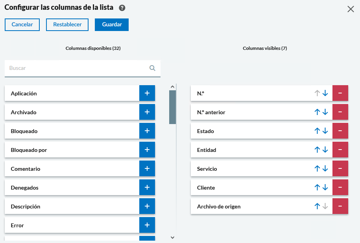Focus the Buscar search field
The image size is (360, 243).
coord(77,68)
